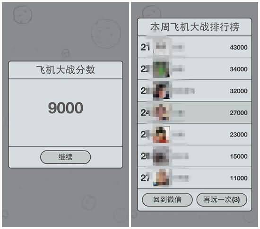Click the 9000 score number
The width and height of the screenshot is (260, 229).
click(x=66, y=108)
